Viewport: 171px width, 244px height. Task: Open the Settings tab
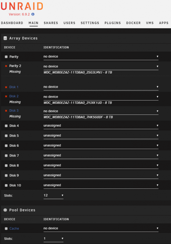tap(90, 23)
